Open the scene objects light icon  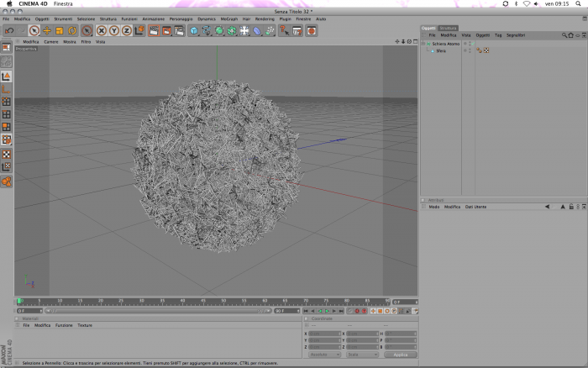click(244, 31)
